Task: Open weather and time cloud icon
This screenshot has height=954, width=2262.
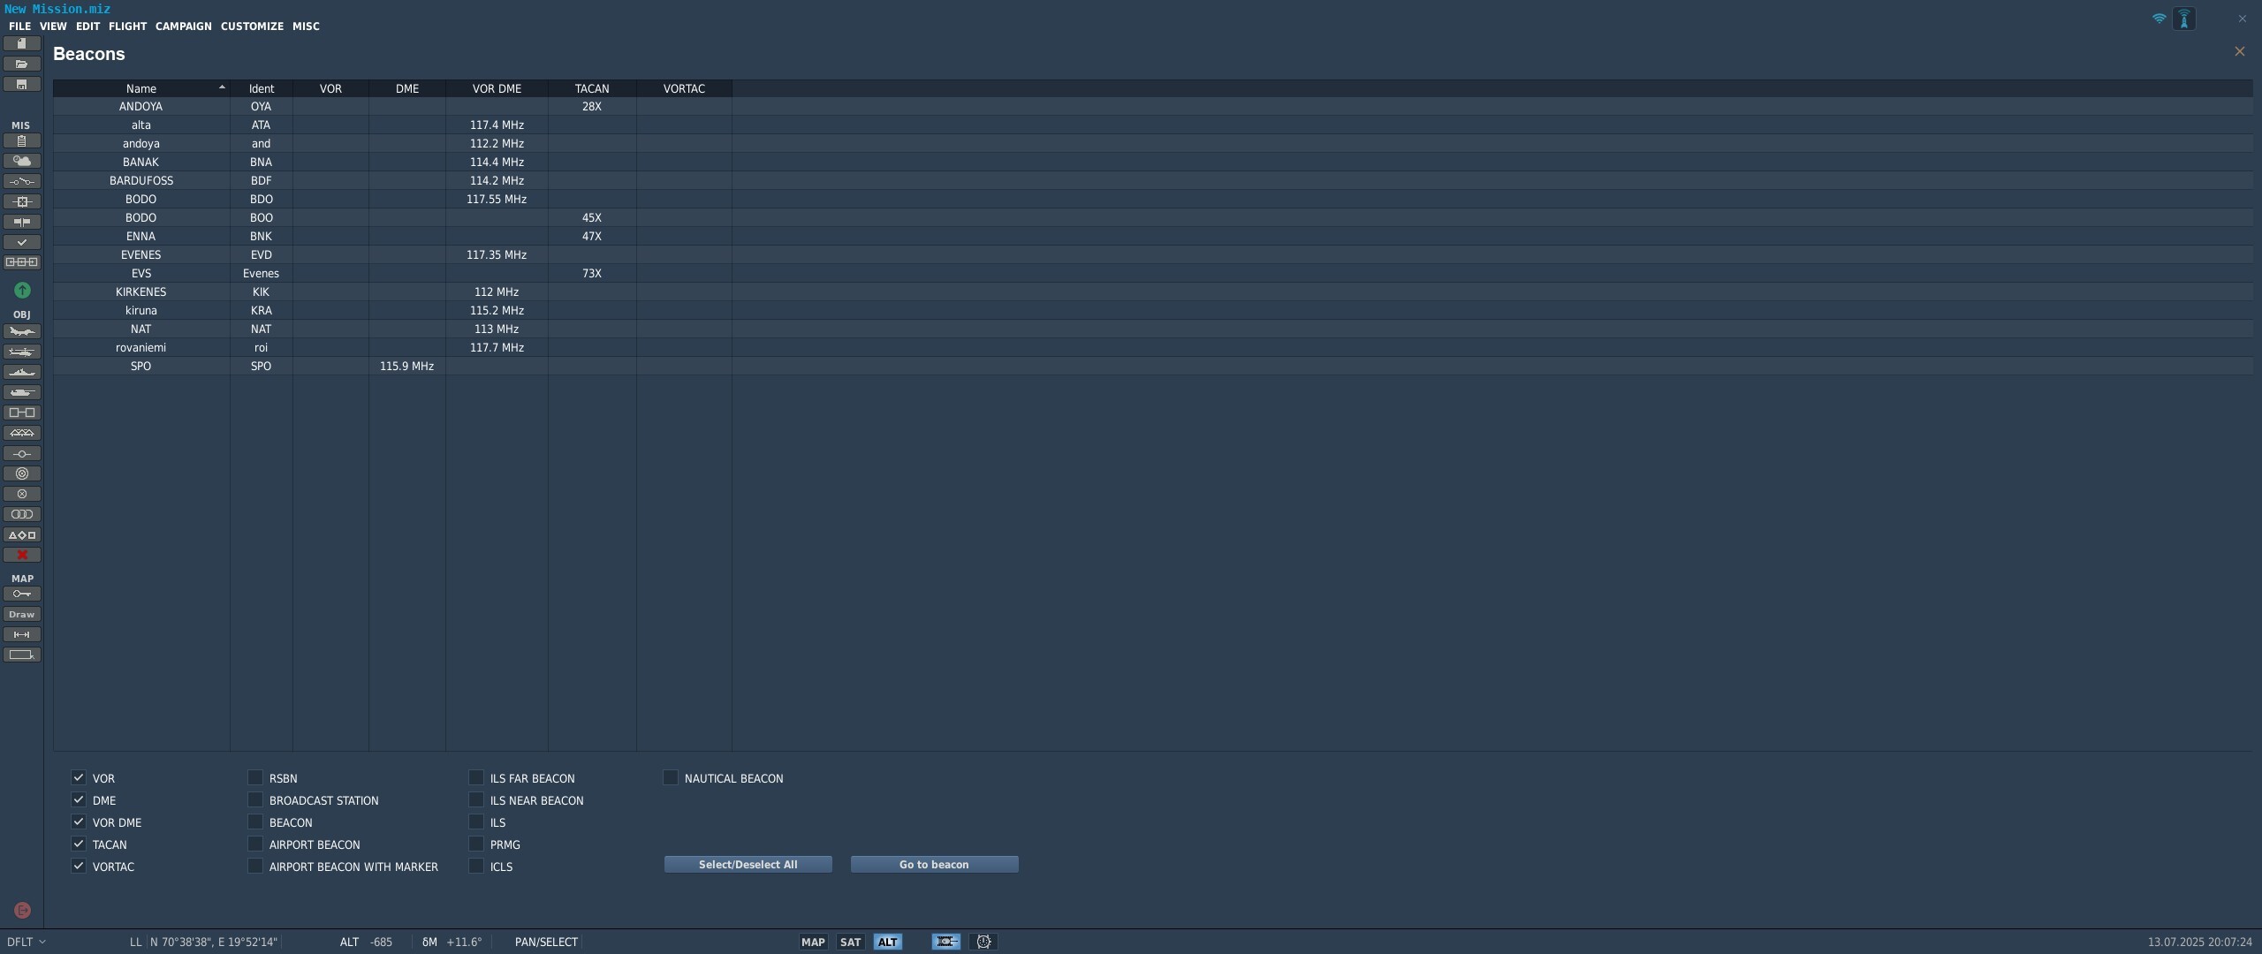Action: [22, 161]
